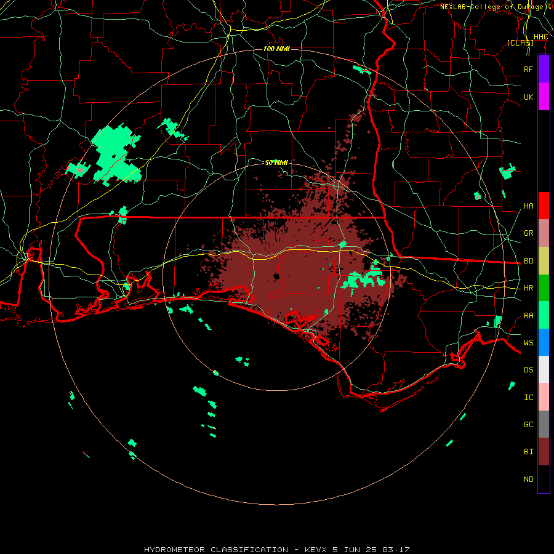The height and width of the screenshot is (554, 554).
Task: Click the RA legend label
Action: [x=529, y=316]
